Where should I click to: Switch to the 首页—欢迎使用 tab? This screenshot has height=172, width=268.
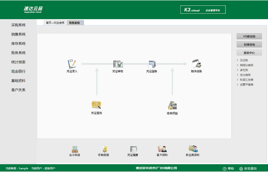(x=55, y=23)
